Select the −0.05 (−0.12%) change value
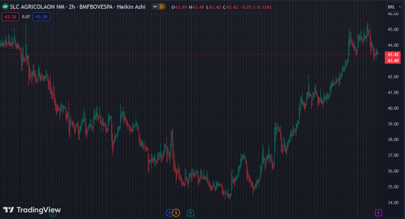 256,7
